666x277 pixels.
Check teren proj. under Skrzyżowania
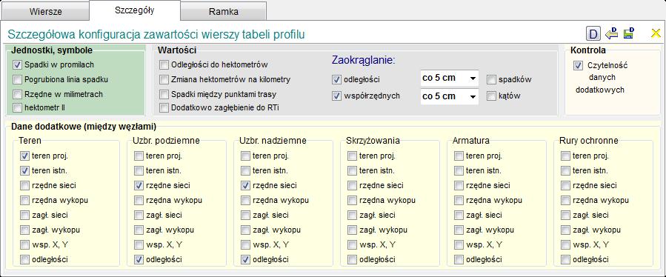coord(352,156)
